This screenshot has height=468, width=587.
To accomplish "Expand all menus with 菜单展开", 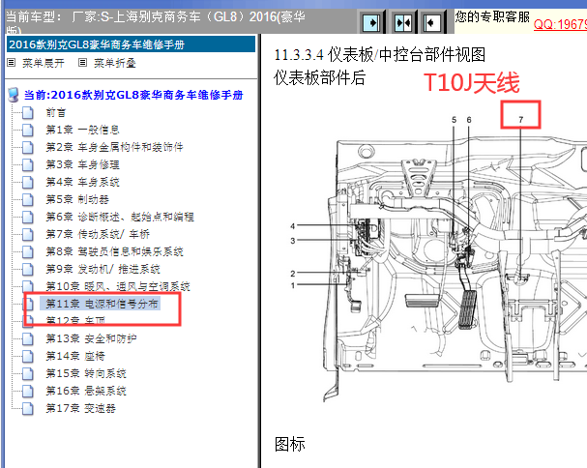I will click(44, 63).
